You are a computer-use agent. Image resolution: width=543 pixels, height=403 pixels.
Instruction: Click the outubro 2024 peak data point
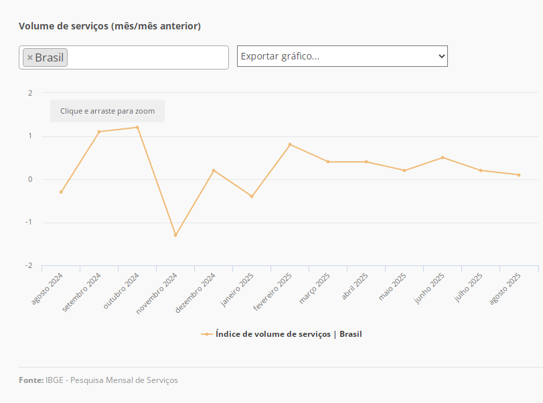(x=137, y=128)
